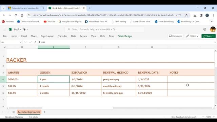Select the $600.00 amount cell

[x=22, y=79]
